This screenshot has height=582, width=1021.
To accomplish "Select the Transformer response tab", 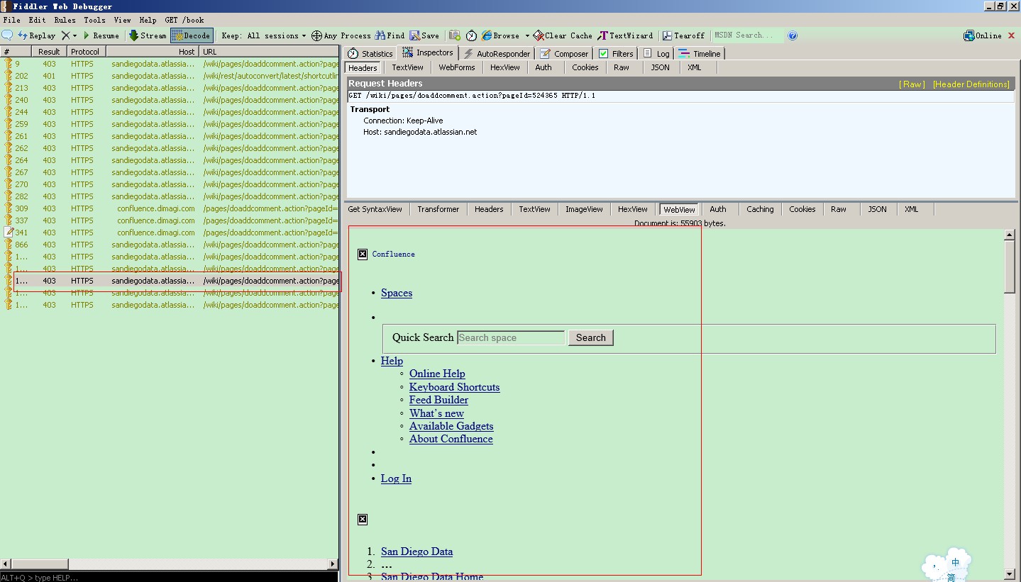I will click(438, 209).
